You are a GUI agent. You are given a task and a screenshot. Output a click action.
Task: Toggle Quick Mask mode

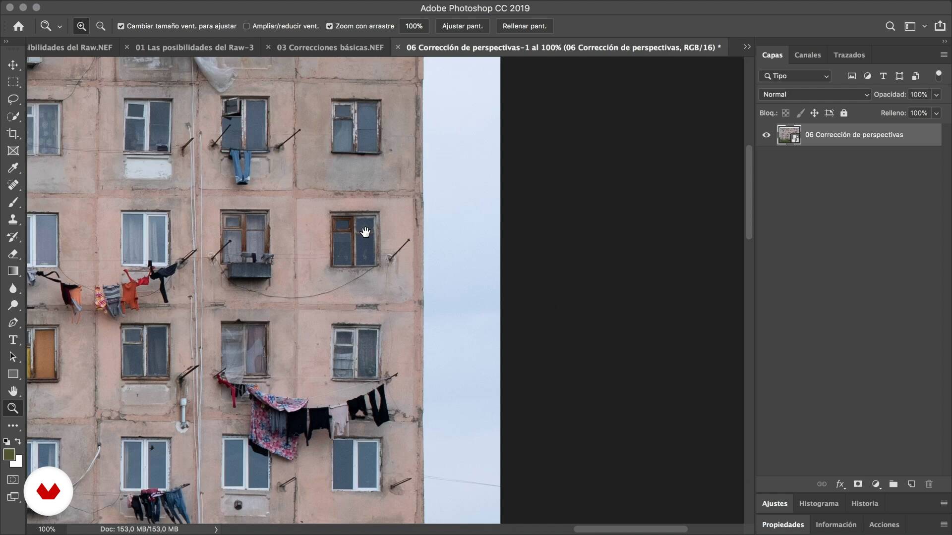click(x=13, y=480)
